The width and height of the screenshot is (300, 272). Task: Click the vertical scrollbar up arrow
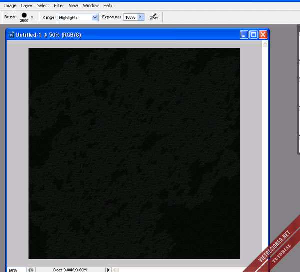[265, 44]
